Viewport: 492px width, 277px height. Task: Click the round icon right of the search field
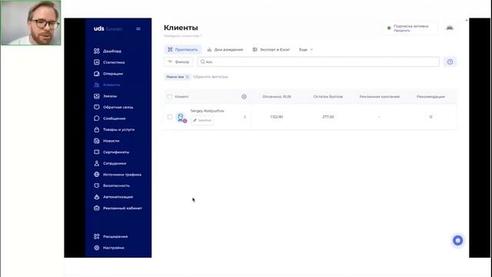coord(450,62)
